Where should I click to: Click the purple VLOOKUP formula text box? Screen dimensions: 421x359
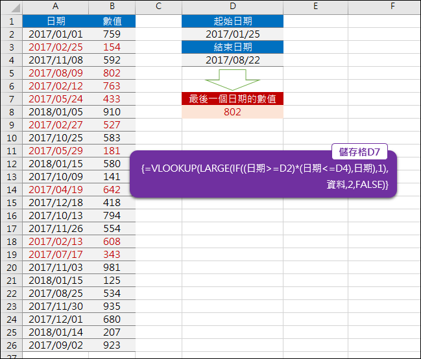pyautogui.click(x=263, y=174)
